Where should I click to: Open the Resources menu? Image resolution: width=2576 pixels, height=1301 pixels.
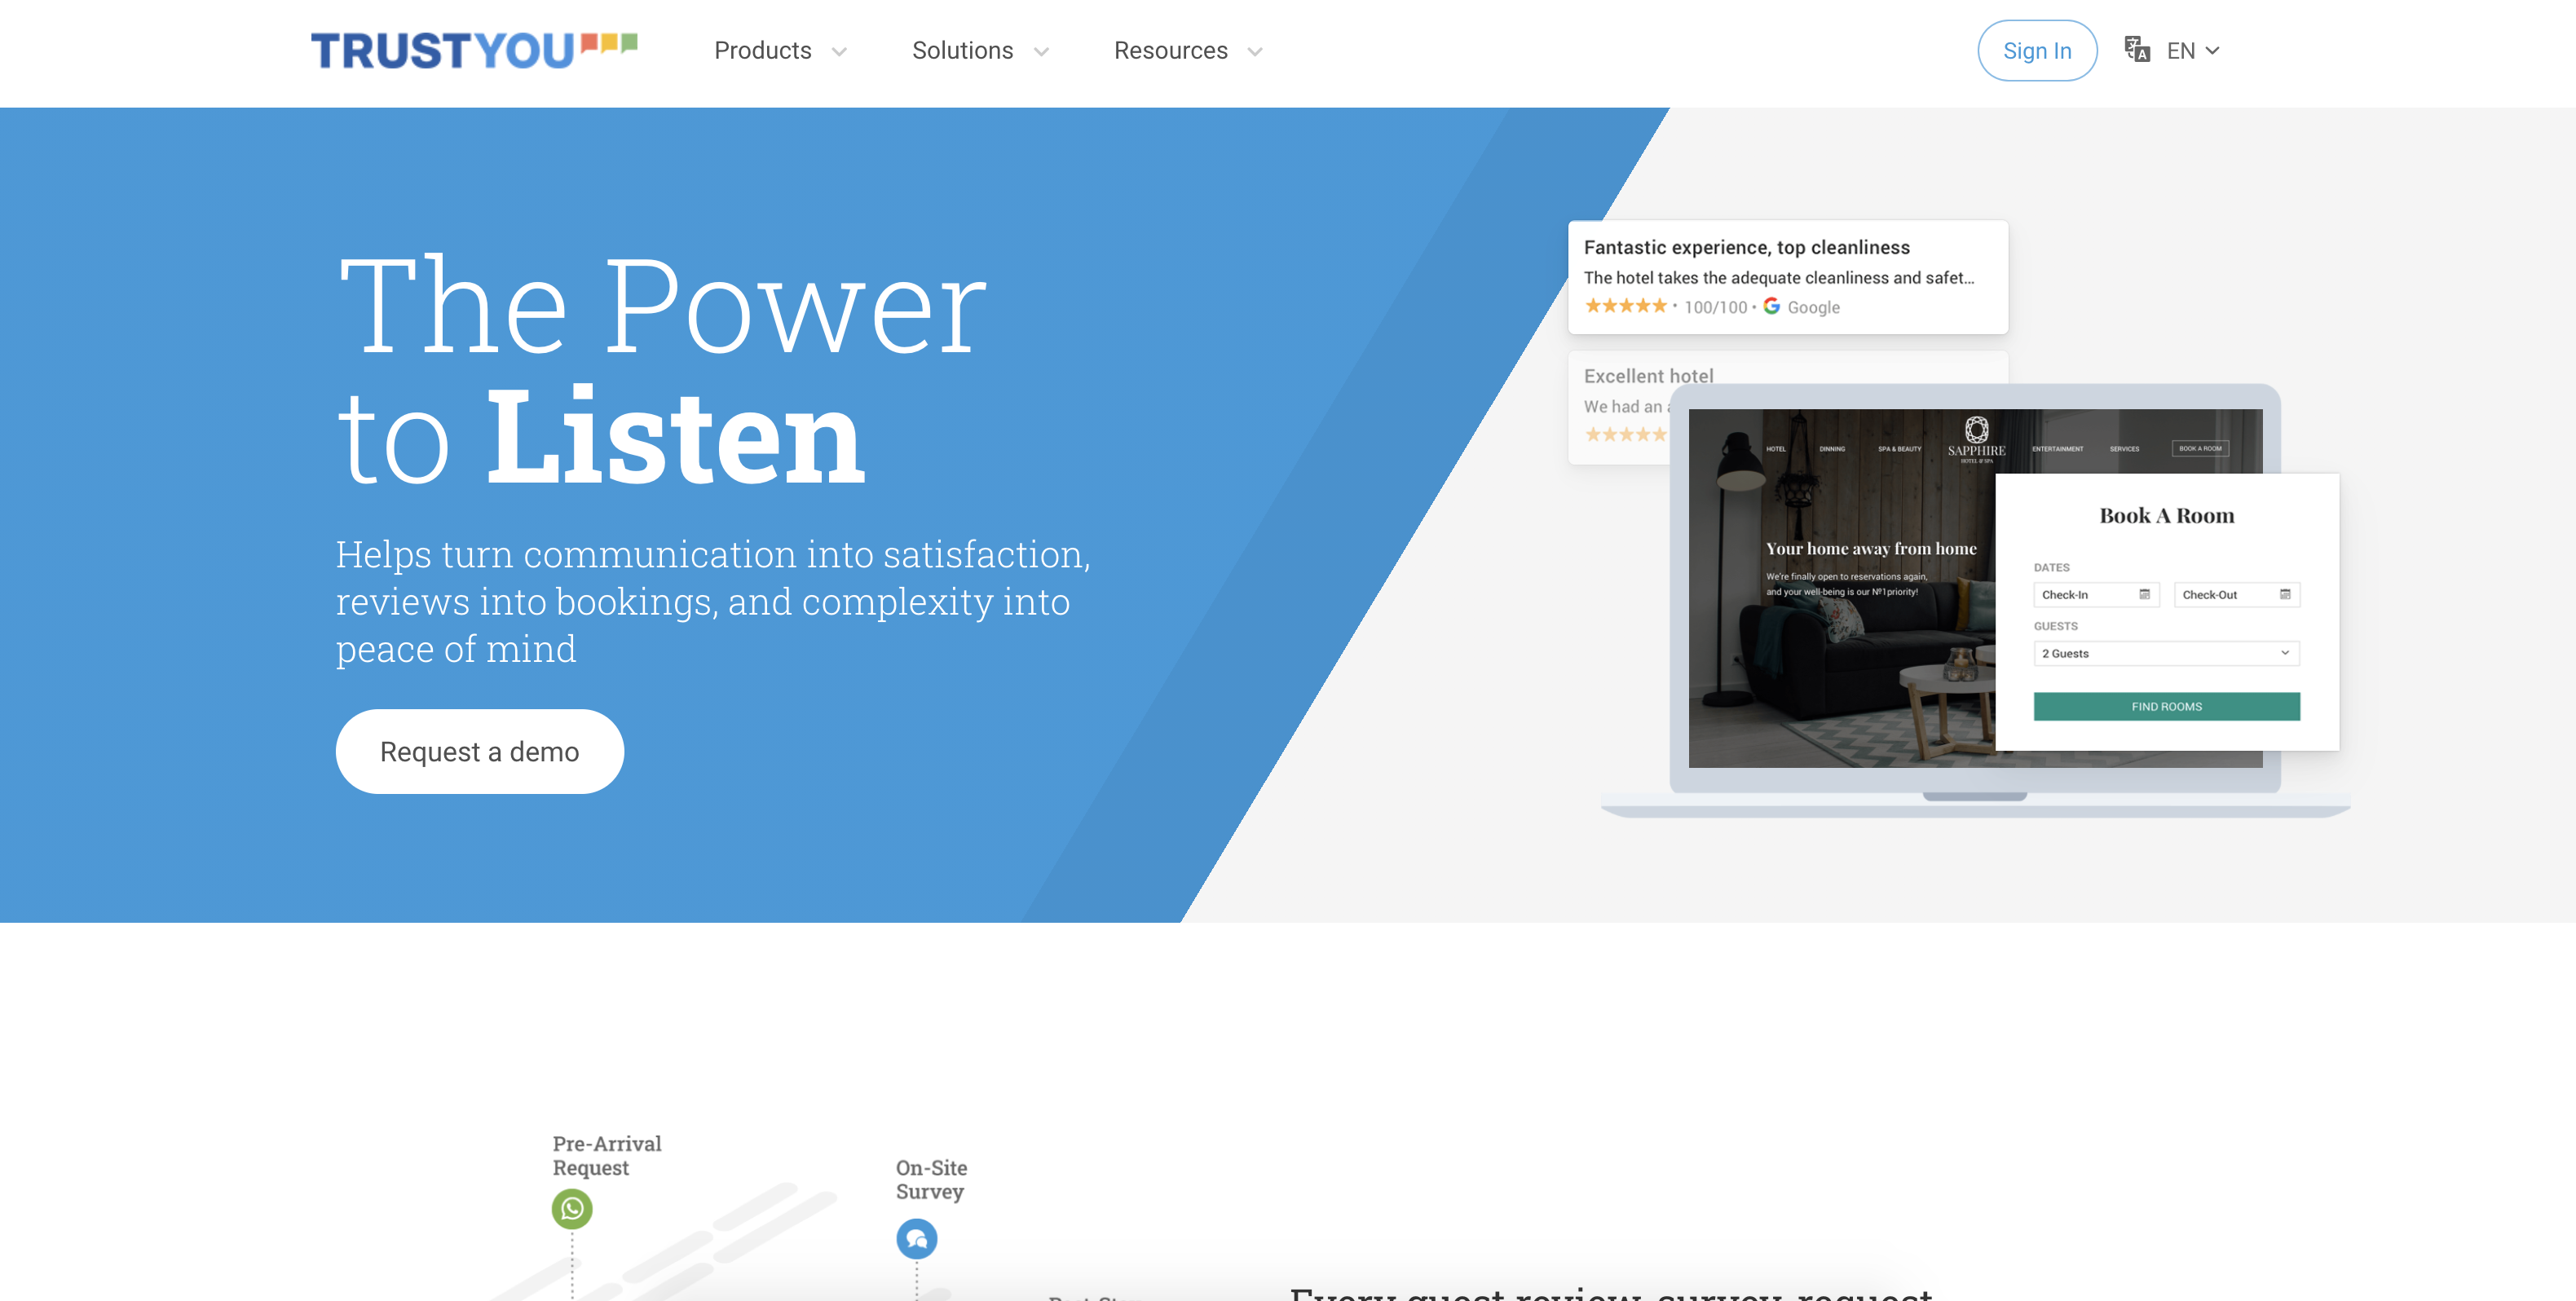[x=1186, y=50]
